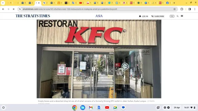Open a new tab with plus button
Screen dimensions: 198x111
[174, 3]
